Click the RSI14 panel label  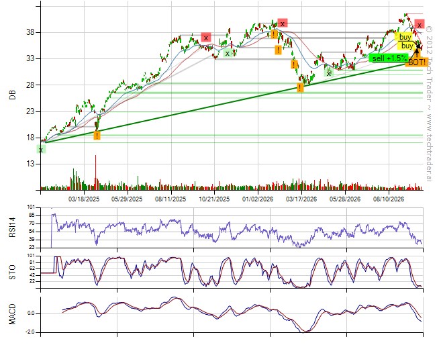pos(12,228)
